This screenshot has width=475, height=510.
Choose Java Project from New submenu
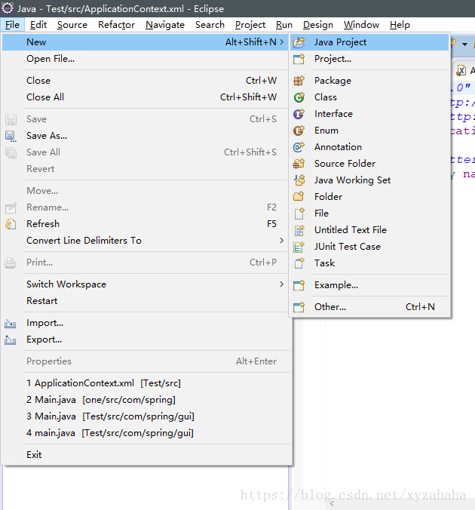click(x=369, y=42)
